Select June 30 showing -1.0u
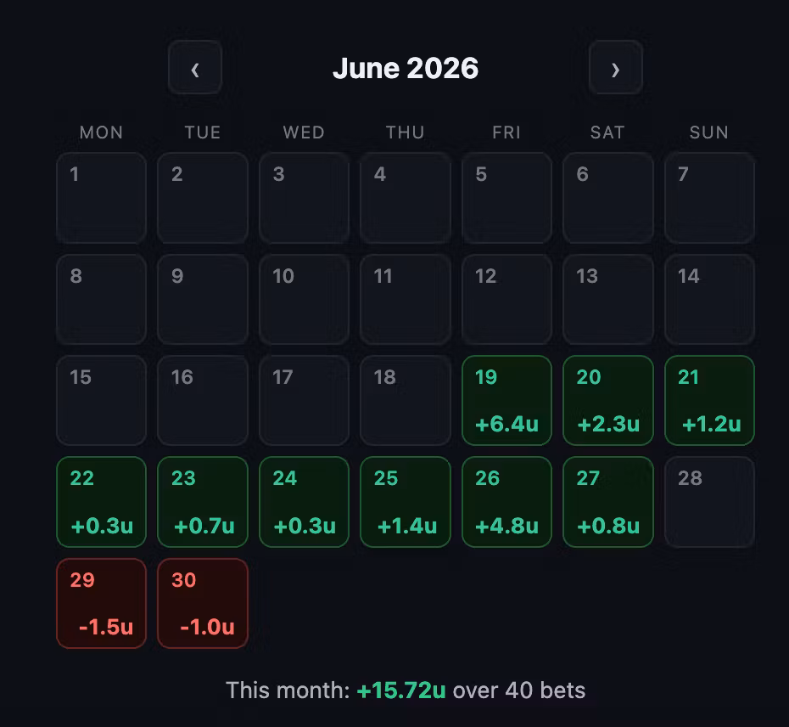The image size is (789, 727). (x=203, y=604)
